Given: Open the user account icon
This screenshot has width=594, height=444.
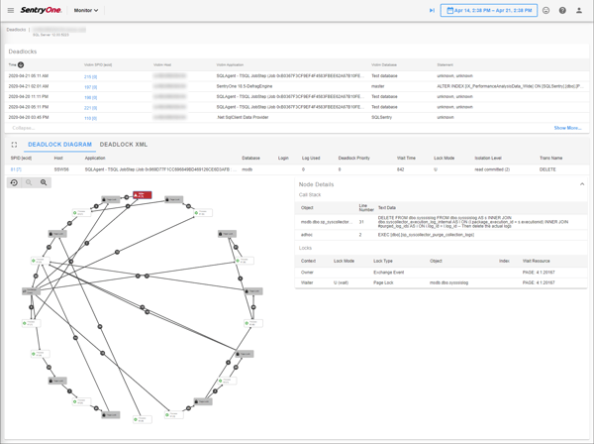Looking at the screenshot, I should click(579, 10).
